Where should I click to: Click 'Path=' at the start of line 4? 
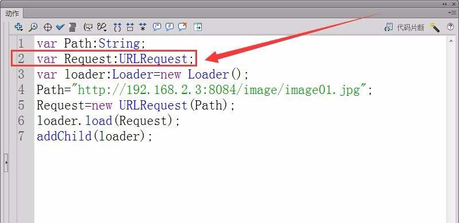point(54,89)
